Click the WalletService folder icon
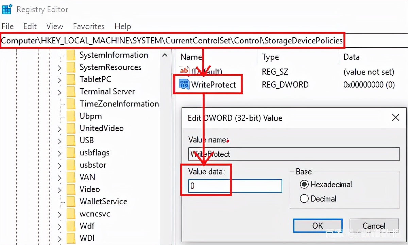Viewport: 408px width, 245px height. [x=70, y=202]
